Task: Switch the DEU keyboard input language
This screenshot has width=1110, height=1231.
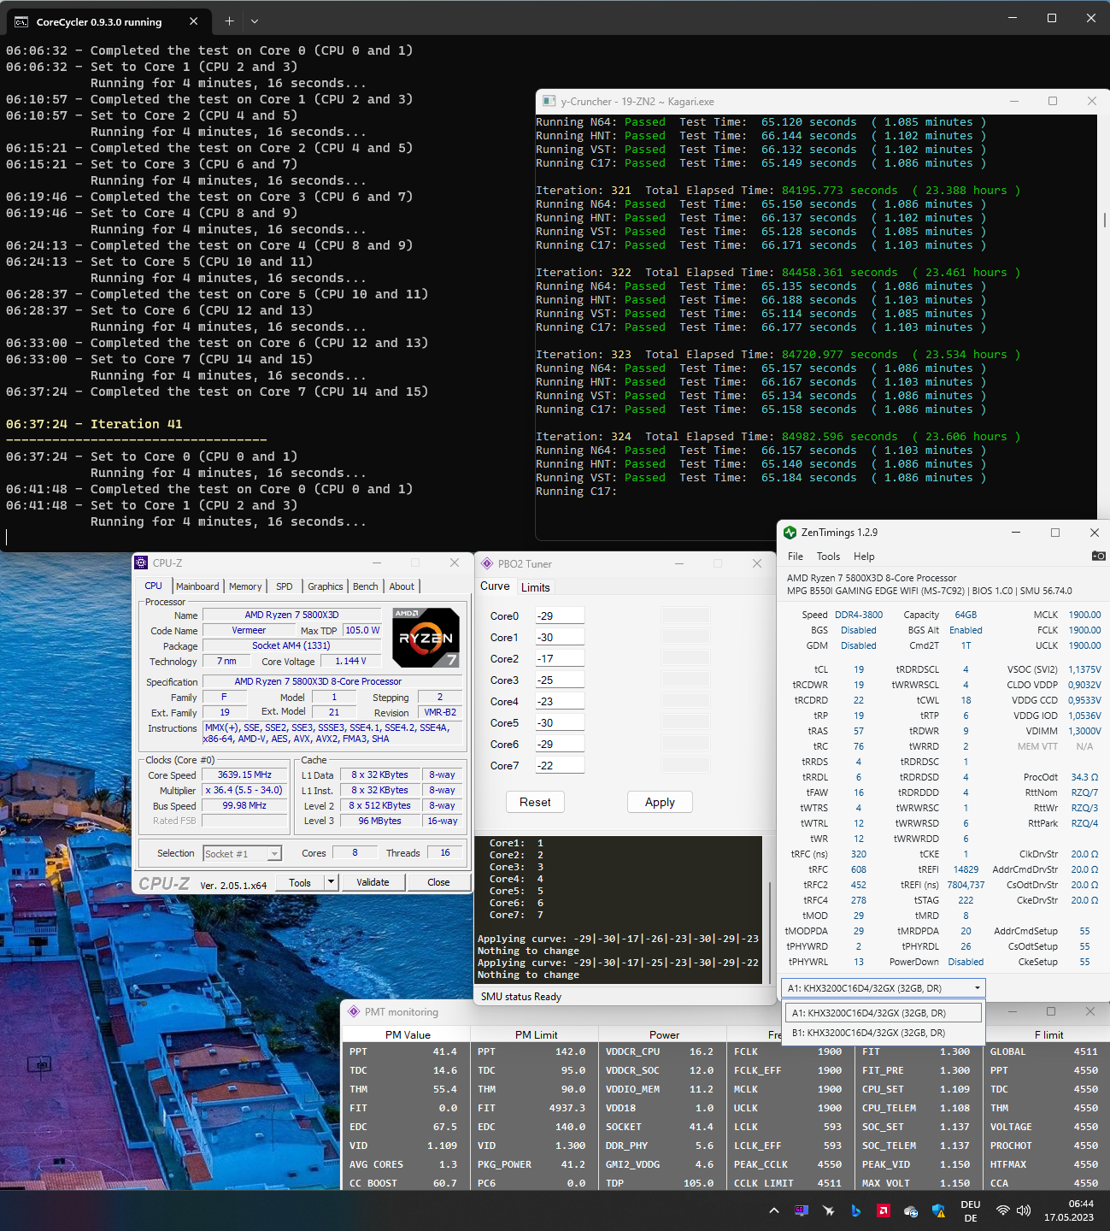Action: (971, 1211)
